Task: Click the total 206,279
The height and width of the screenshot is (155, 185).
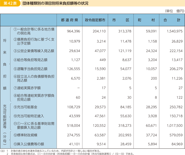Action: [x=176, y=69]
